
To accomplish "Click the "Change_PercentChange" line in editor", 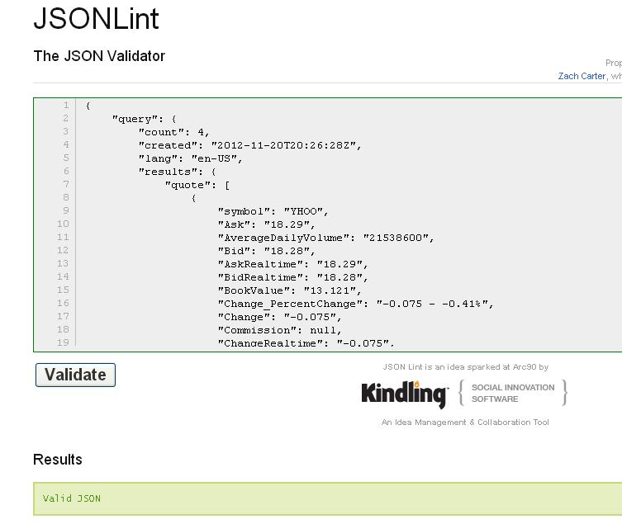I will pyautogui.click(x=355, y=304).
